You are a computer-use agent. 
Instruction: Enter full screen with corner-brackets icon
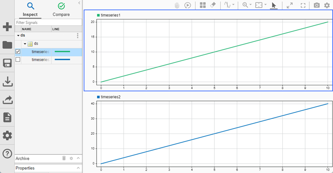(x=303, y=5)
